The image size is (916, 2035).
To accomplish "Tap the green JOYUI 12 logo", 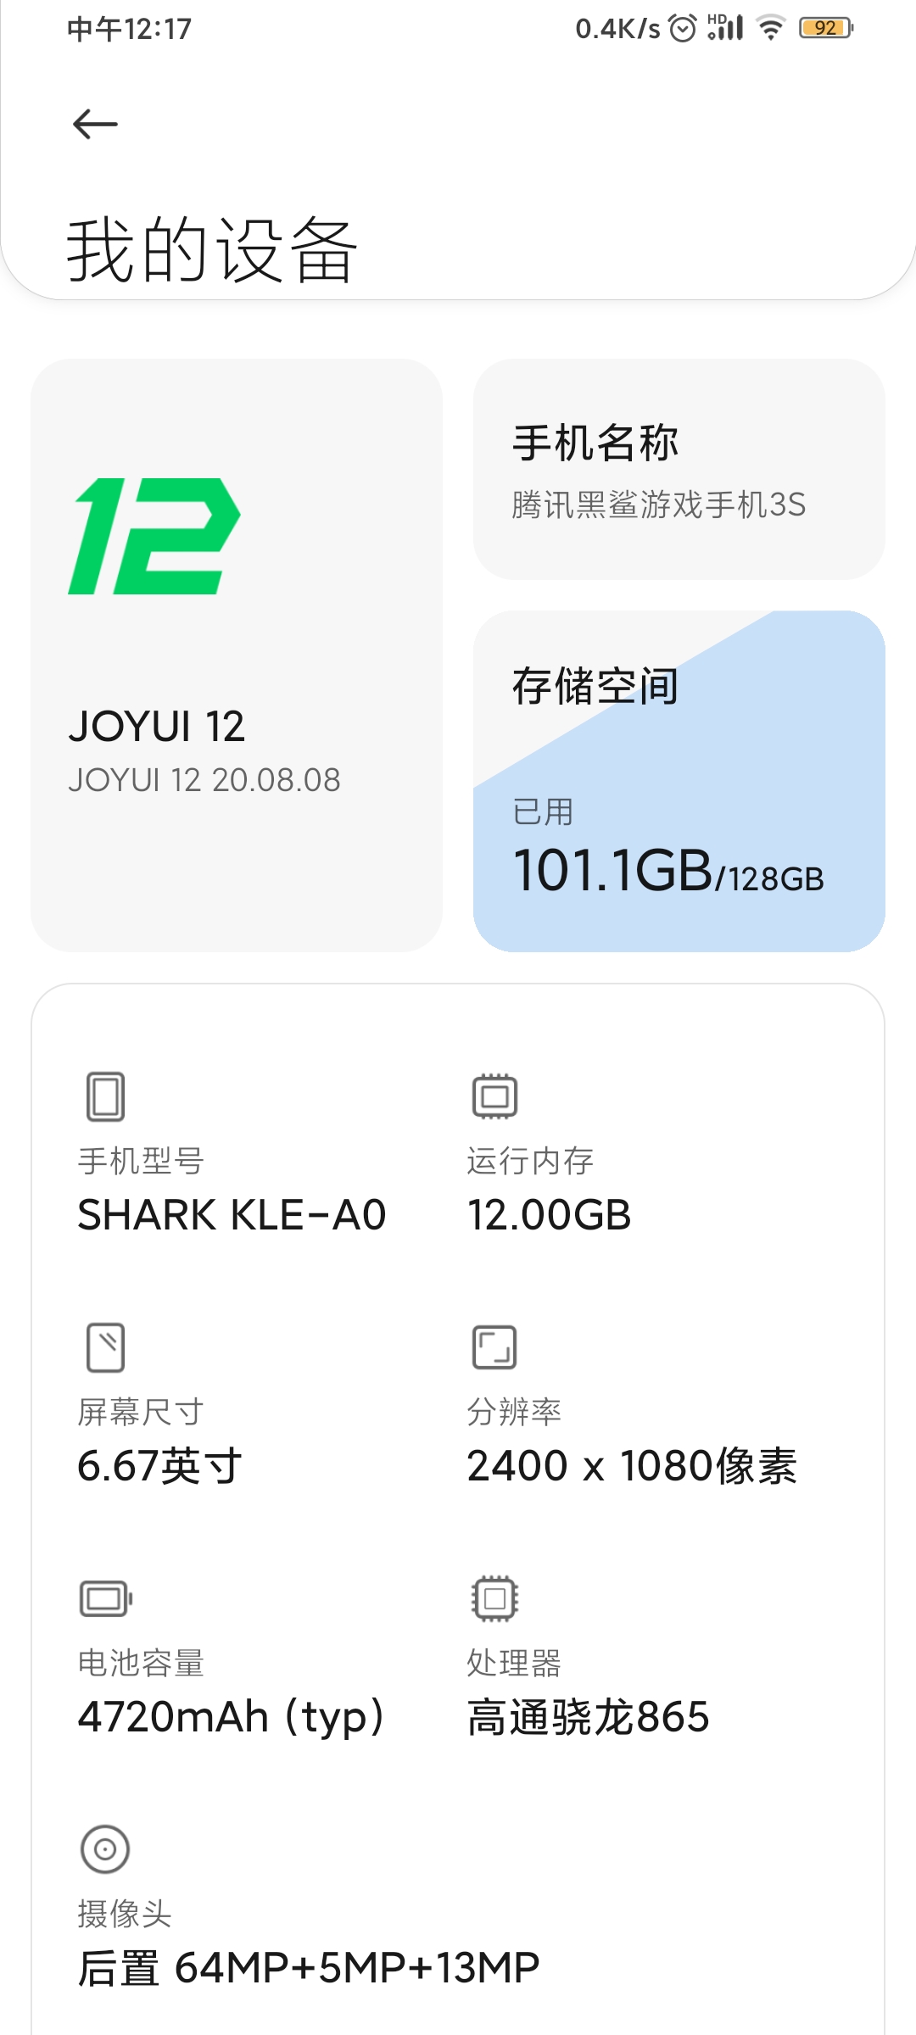I will (x=154, y=536).
